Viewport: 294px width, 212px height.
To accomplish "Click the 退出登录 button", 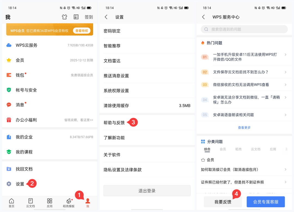I will 147,191.
